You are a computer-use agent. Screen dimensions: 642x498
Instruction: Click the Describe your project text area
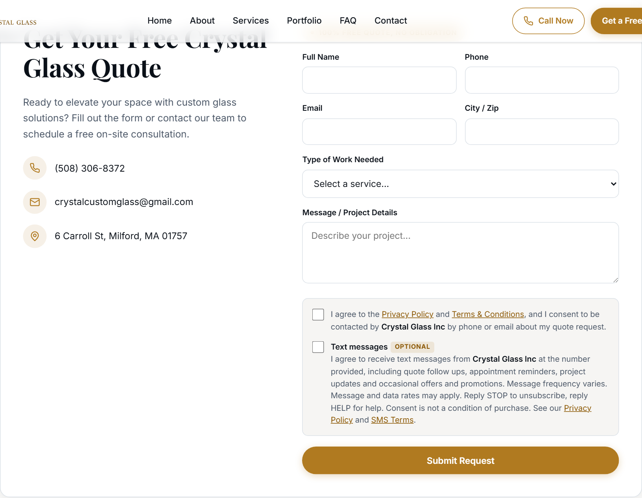460,253
